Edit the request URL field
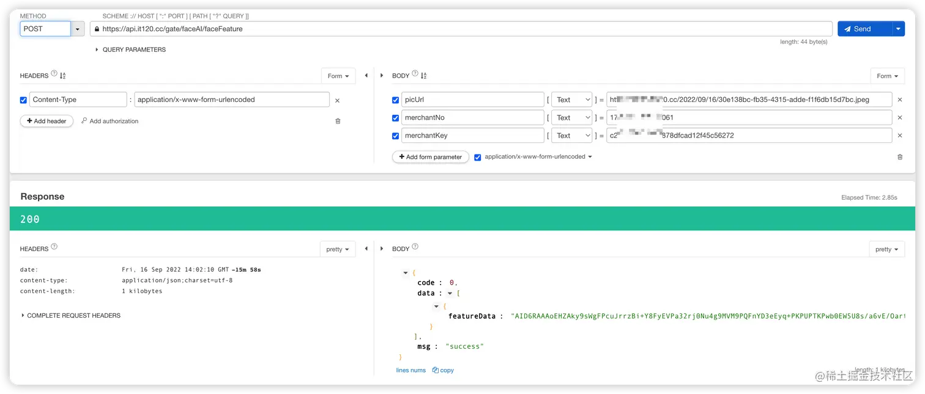This screenshot has width=925, height=394. click(x=461, y=29)
